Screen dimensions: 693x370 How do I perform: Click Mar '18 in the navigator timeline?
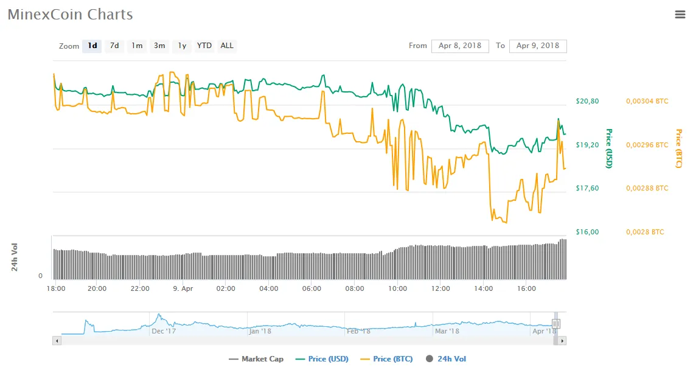[x=447, y=331]
